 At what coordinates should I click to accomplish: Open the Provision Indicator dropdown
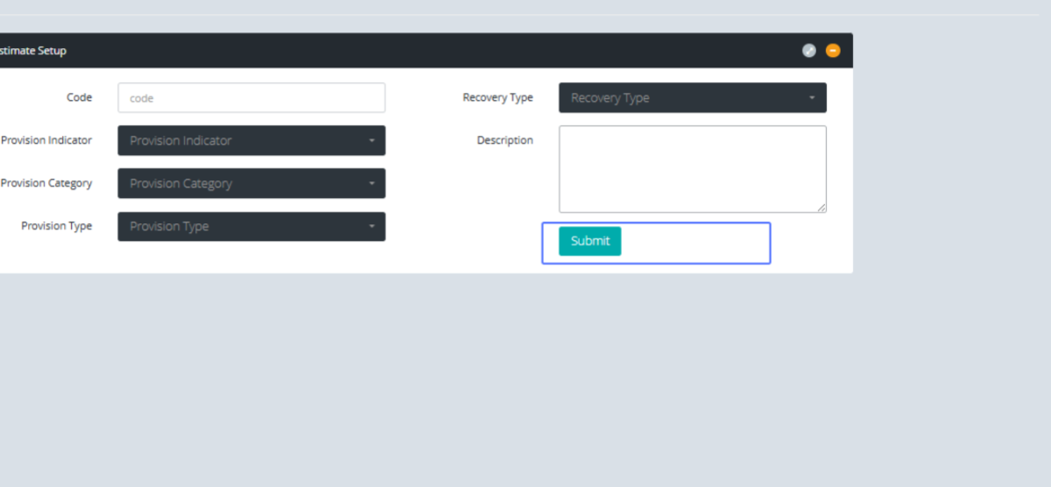(251, 140)
